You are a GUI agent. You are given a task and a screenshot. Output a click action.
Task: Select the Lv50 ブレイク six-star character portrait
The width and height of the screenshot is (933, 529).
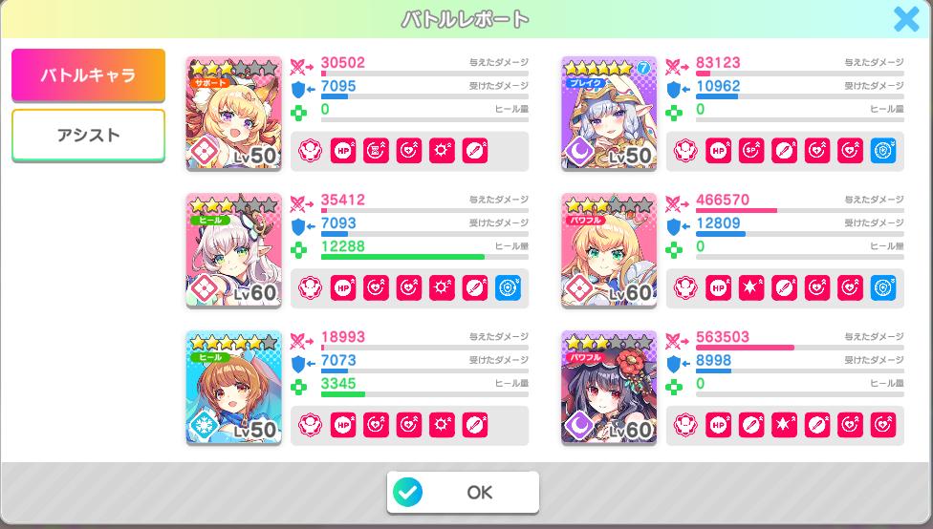[609, 114]
